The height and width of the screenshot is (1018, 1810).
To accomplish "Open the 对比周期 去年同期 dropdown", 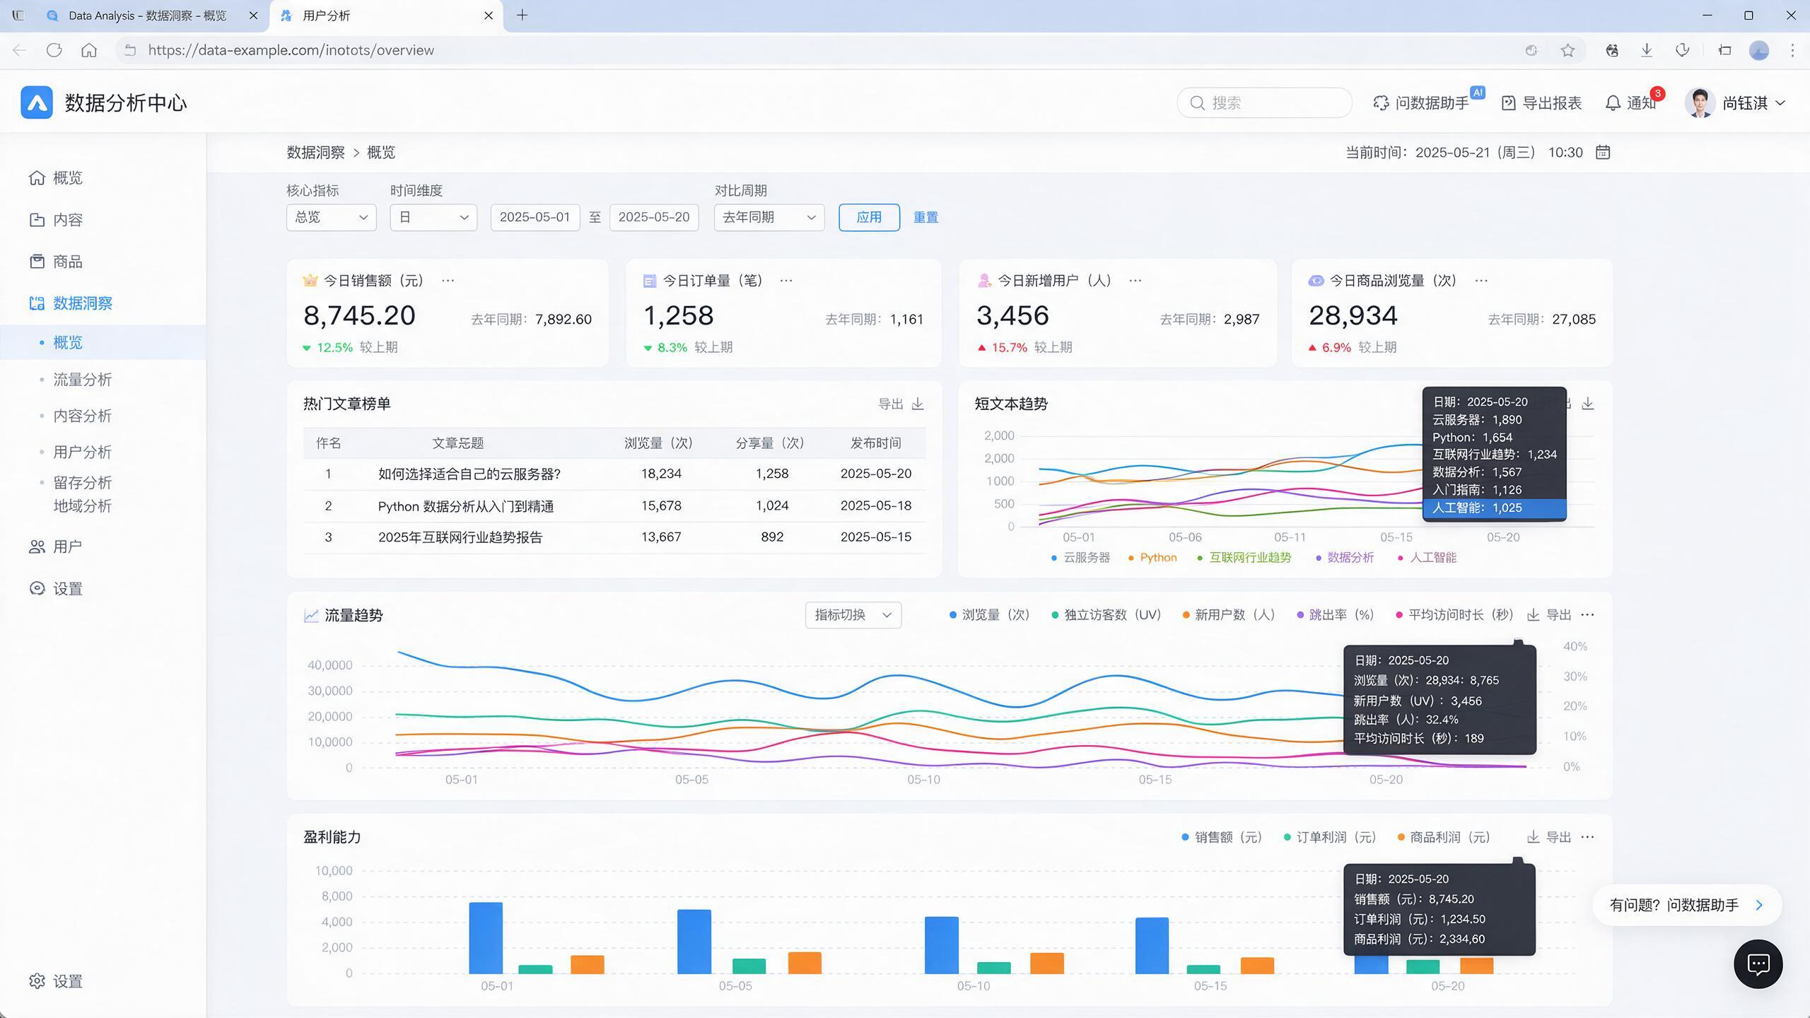I will [x=769, y=217].
